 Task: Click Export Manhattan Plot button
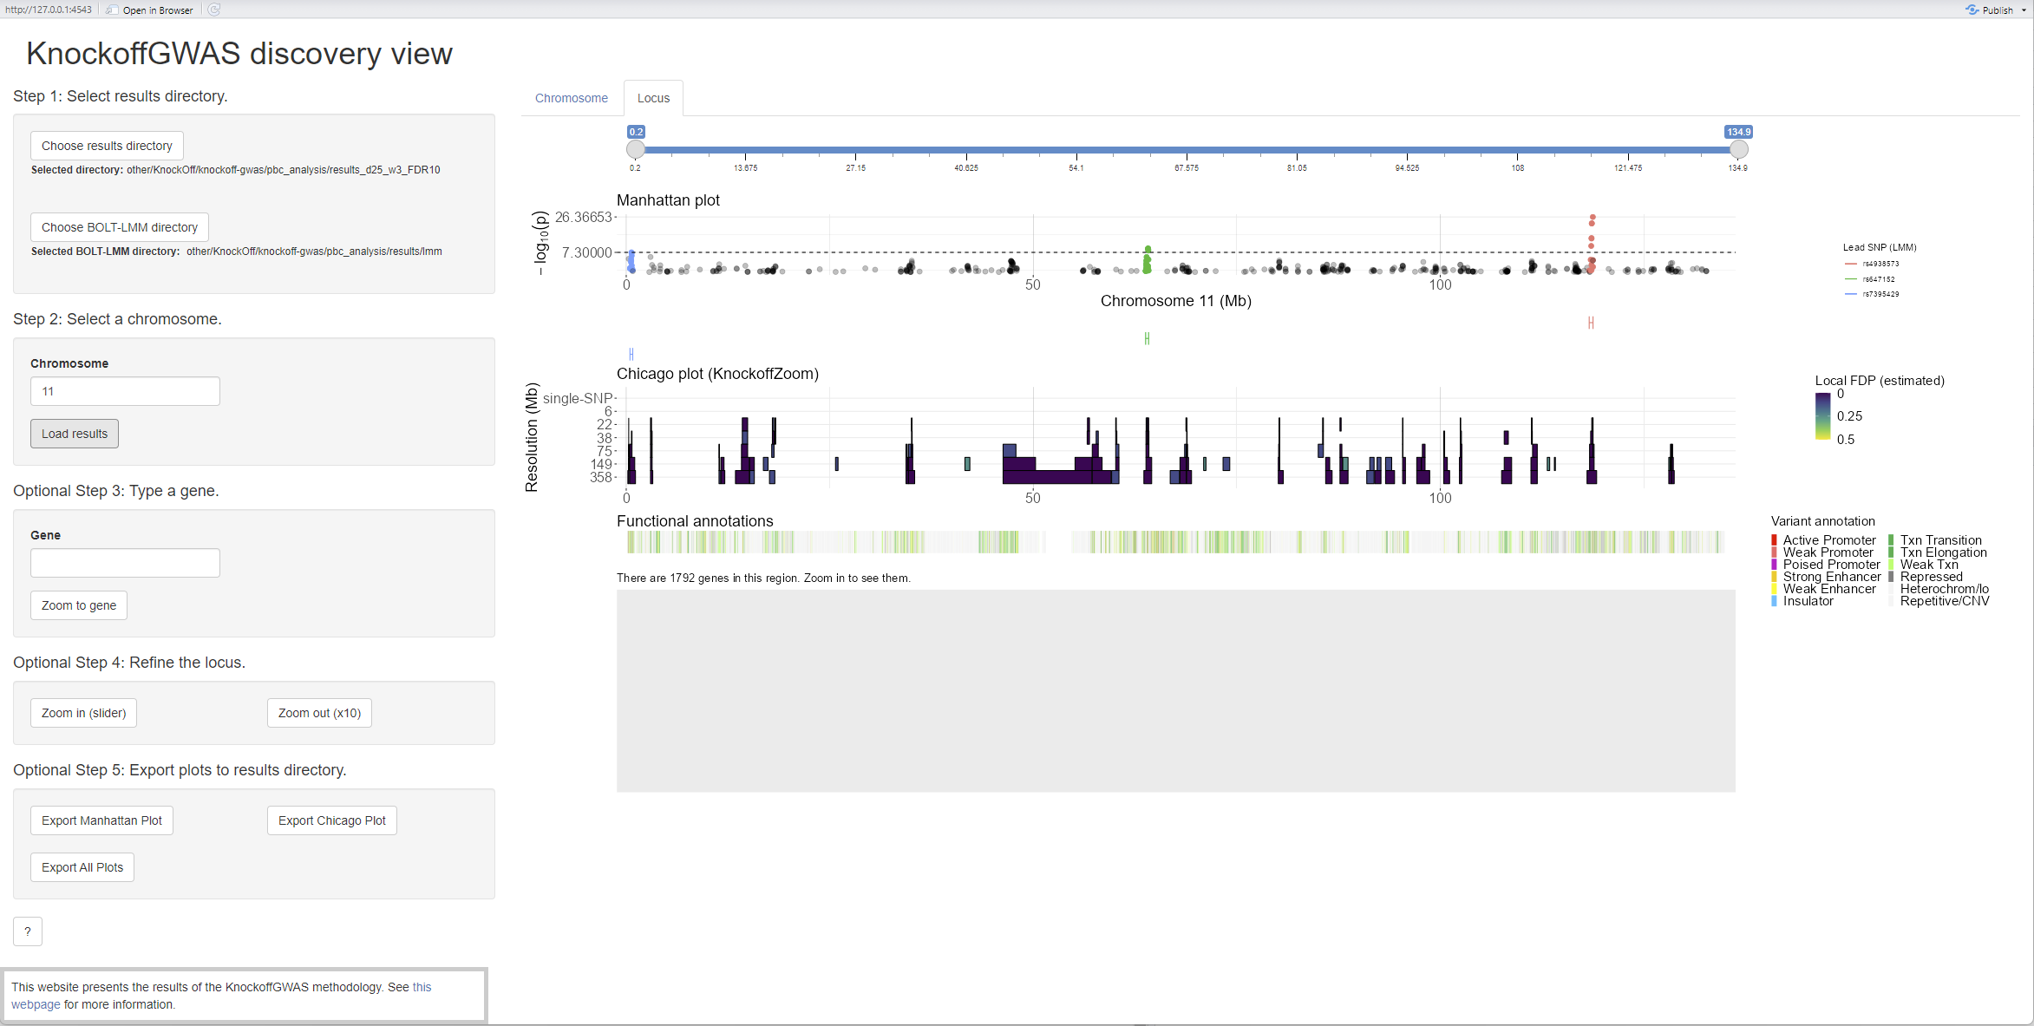pyautogui.click(x=101, y=820)
